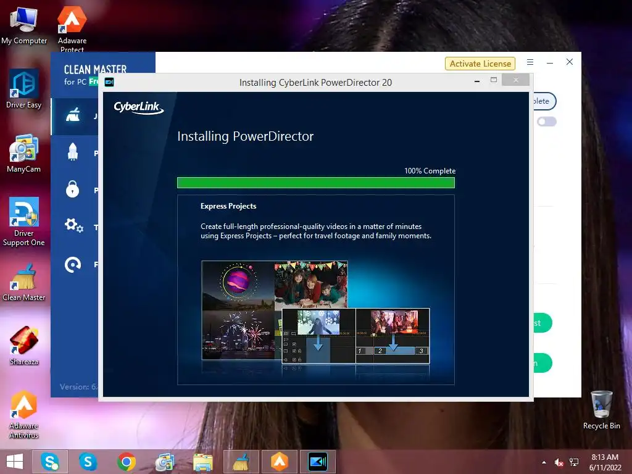This screenshot has width=632, height=474.
Task: Minimize the PowerDirector installer window
Action: coord(477,81)
